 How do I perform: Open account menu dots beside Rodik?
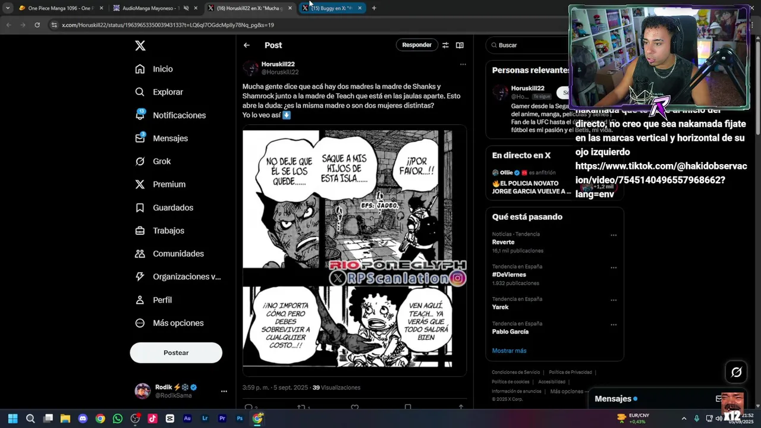coord(224,391)
